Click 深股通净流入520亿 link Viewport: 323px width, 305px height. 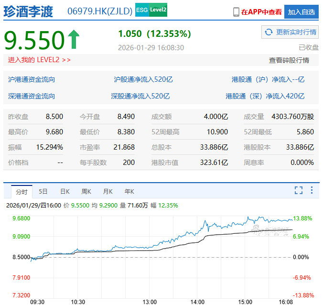(140, 96)
